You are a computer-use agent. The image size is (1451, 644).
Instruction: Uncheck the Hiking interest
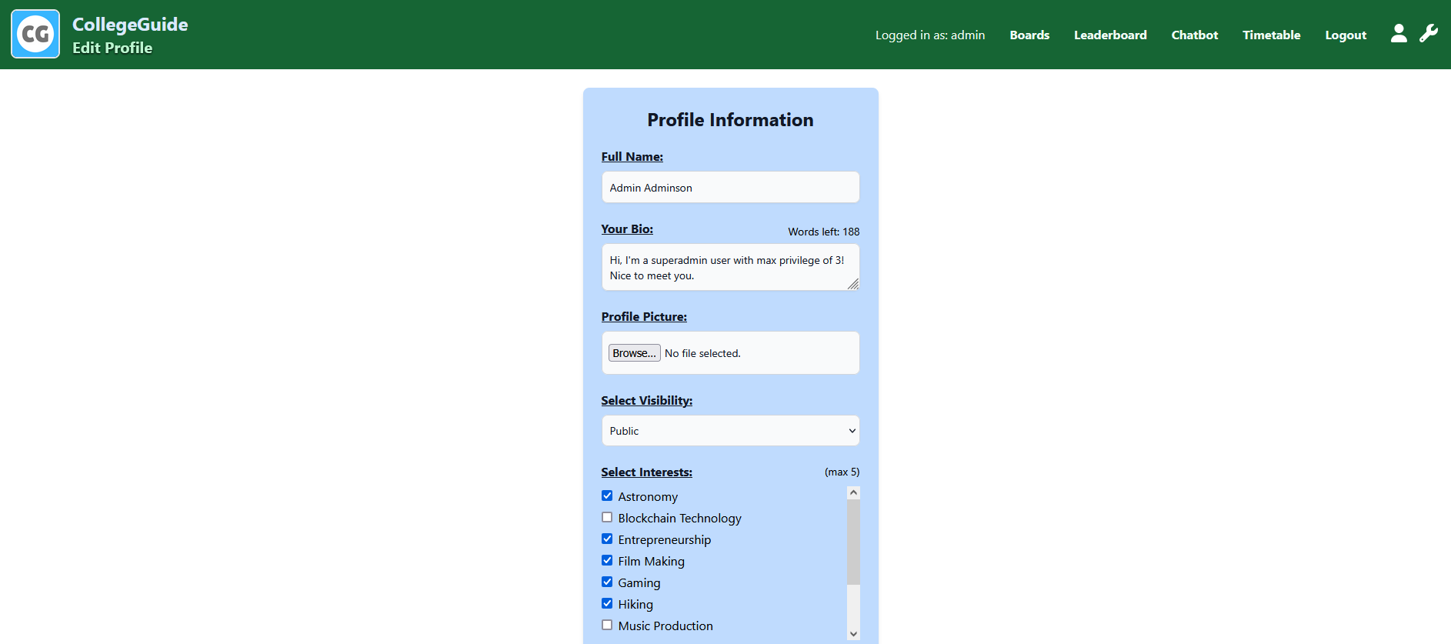tap(607, 604)
